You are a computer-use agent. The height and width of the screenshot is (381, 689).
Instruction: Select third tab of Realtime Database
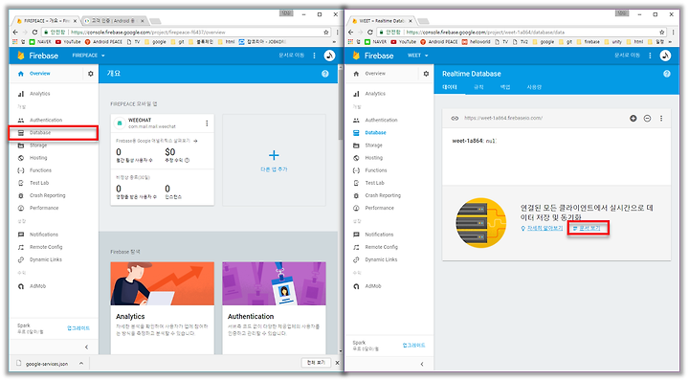pyautogui.click(x=505, y=87)
